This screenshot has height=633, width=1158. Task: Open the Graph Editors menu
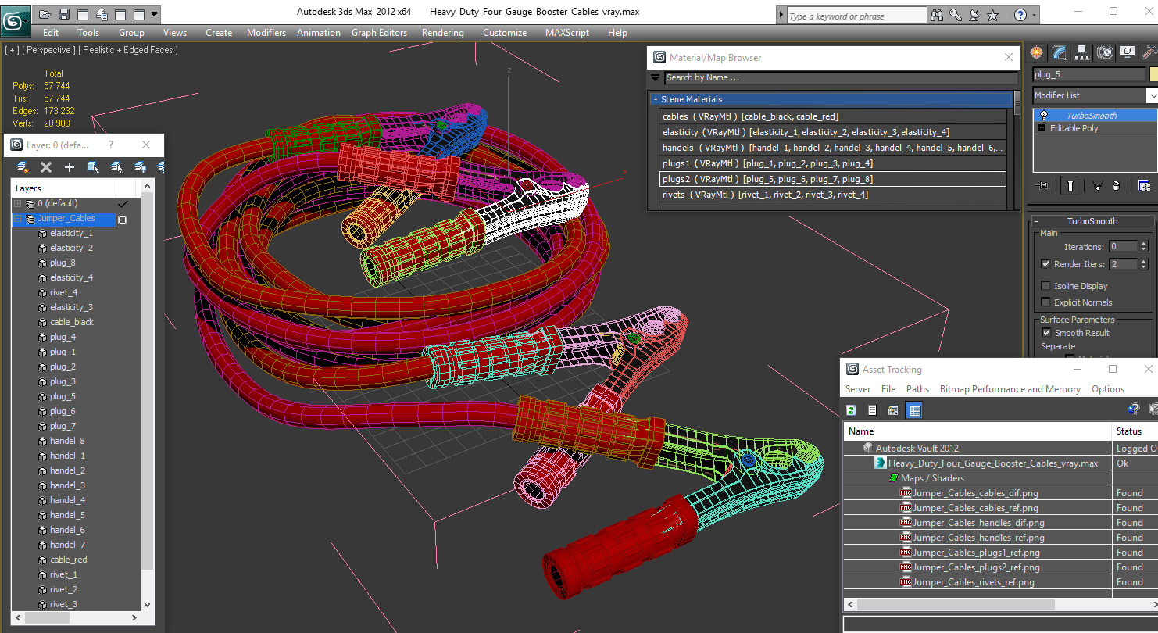[x=379, y=33]
